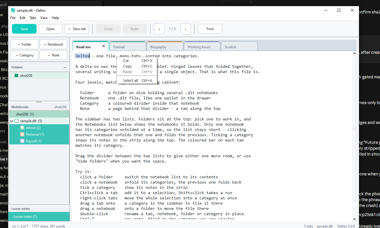Open the Tabs menu
The width and height of the screenshot is (380, 228).
point(33,18)
